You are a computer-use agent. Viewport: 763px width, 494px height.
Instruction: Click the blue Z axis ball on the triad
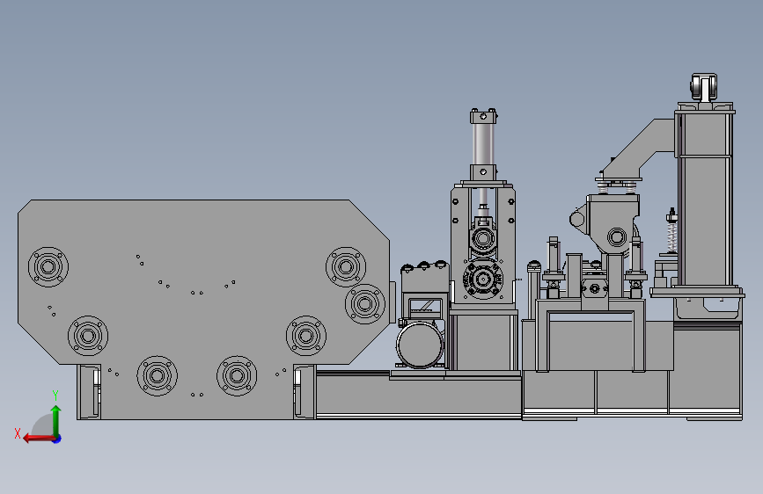tap(57, 439)
